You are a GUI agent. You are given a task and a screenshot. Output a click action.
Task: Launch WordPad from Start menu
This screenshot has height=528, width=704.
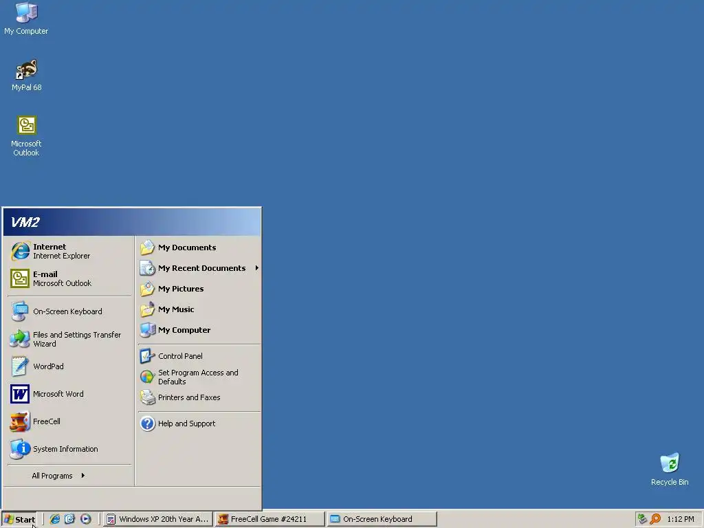pyautogui.click(x=69, y=366)
